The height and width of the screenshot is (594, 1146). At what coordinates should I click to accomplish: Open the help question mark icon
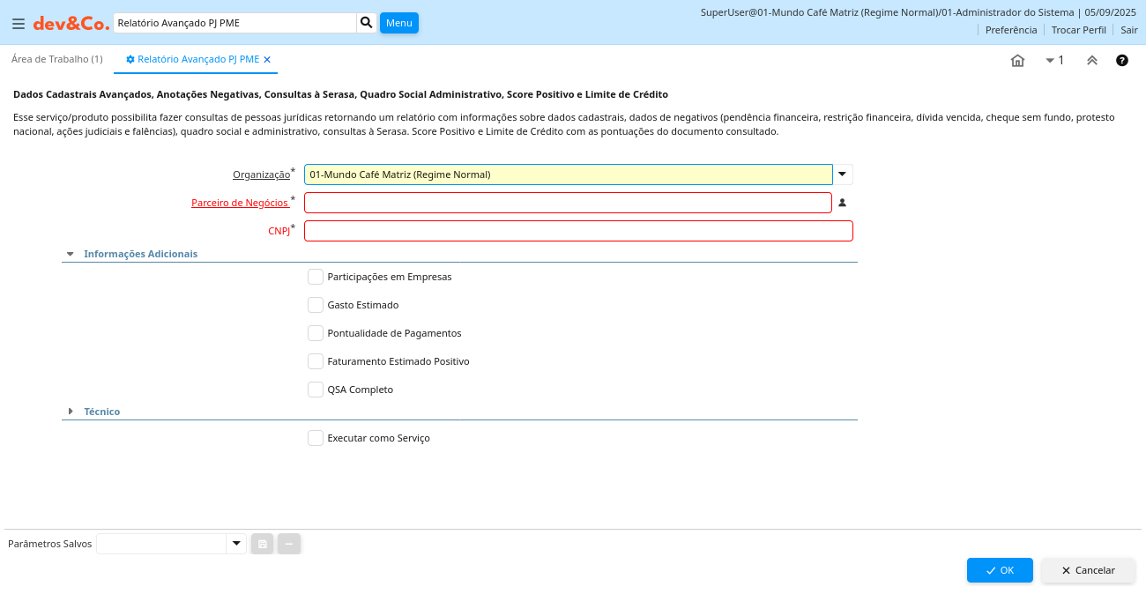pos(1122,61)
